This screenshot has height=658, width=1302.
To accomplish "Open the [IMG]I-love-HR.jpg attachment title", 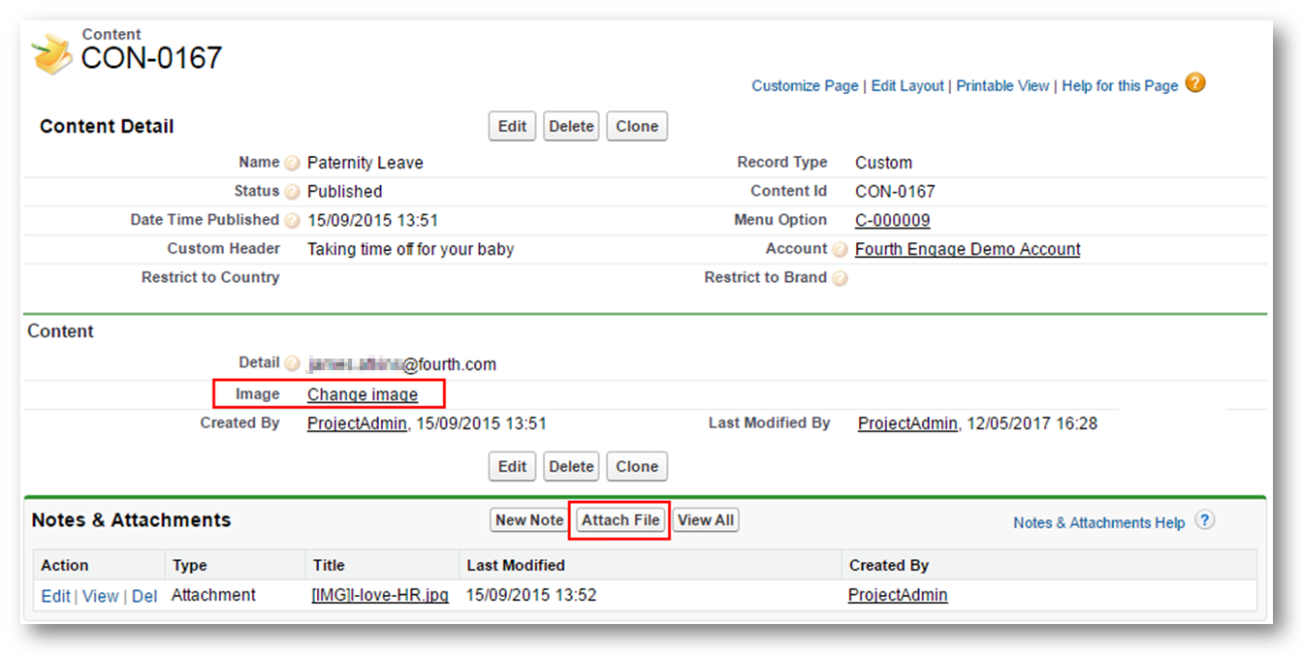I will (380, 595).
